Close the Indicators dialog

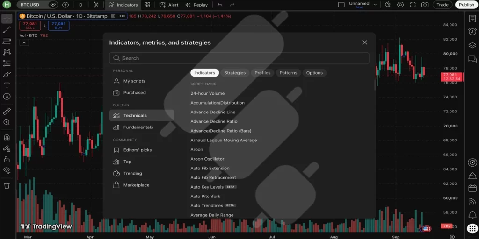[x=364, y=42]
